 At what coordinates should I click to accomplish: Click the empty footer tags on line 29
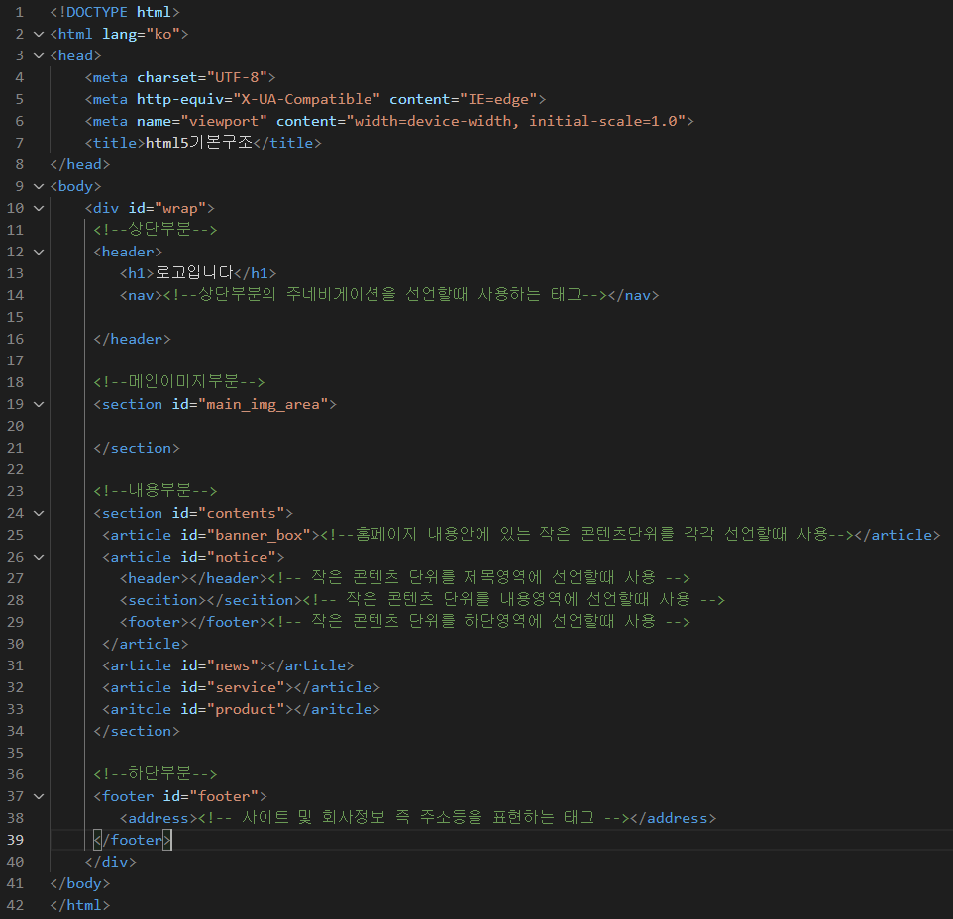(194, 623)
